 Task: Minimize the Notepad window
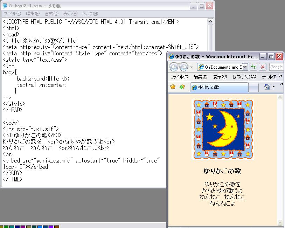[193, 6]
